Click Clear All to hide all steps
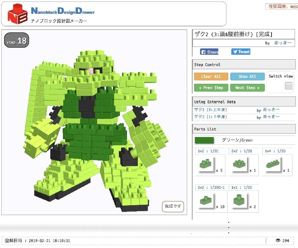 (x=210, y=76)
